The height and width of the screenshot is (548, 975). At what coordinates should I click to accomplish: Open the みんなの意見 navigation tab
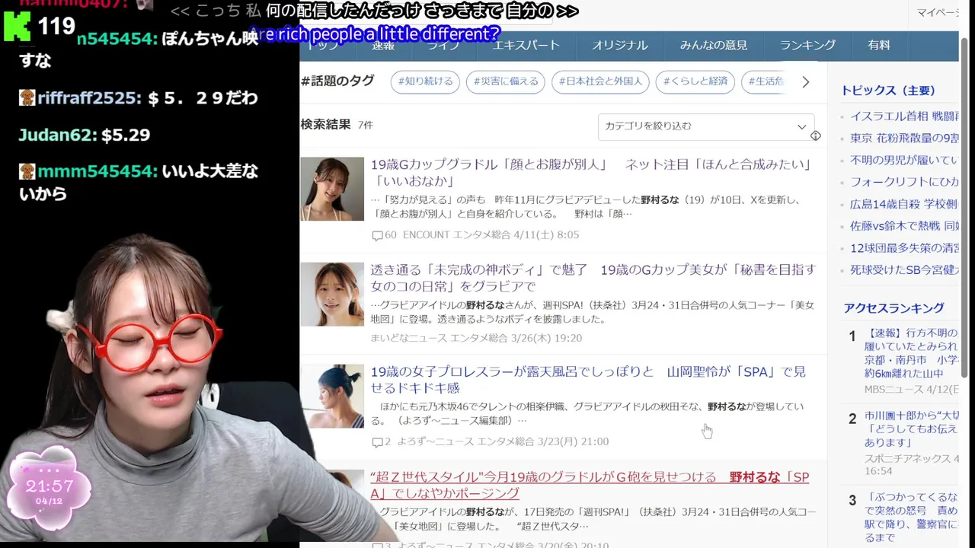click(713, 45)
